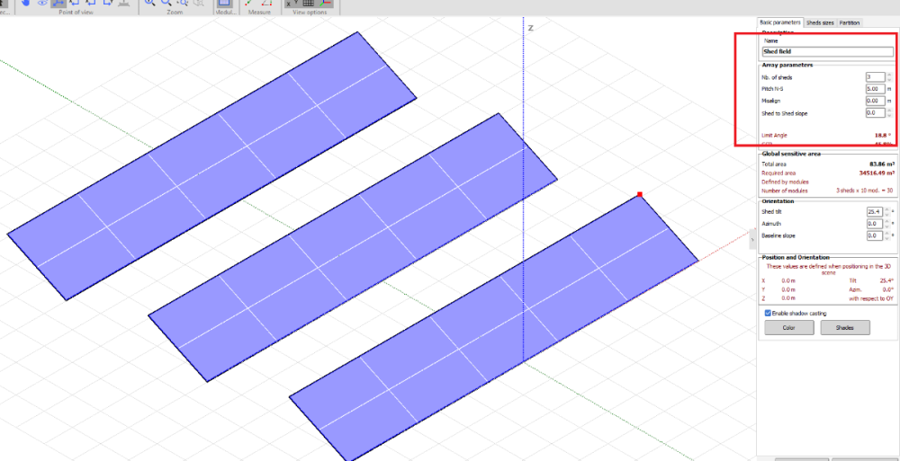Increase the Shed tilt value
Image resolution: width=900 pixels, height=461 pixels.
(x=888, y=208)
